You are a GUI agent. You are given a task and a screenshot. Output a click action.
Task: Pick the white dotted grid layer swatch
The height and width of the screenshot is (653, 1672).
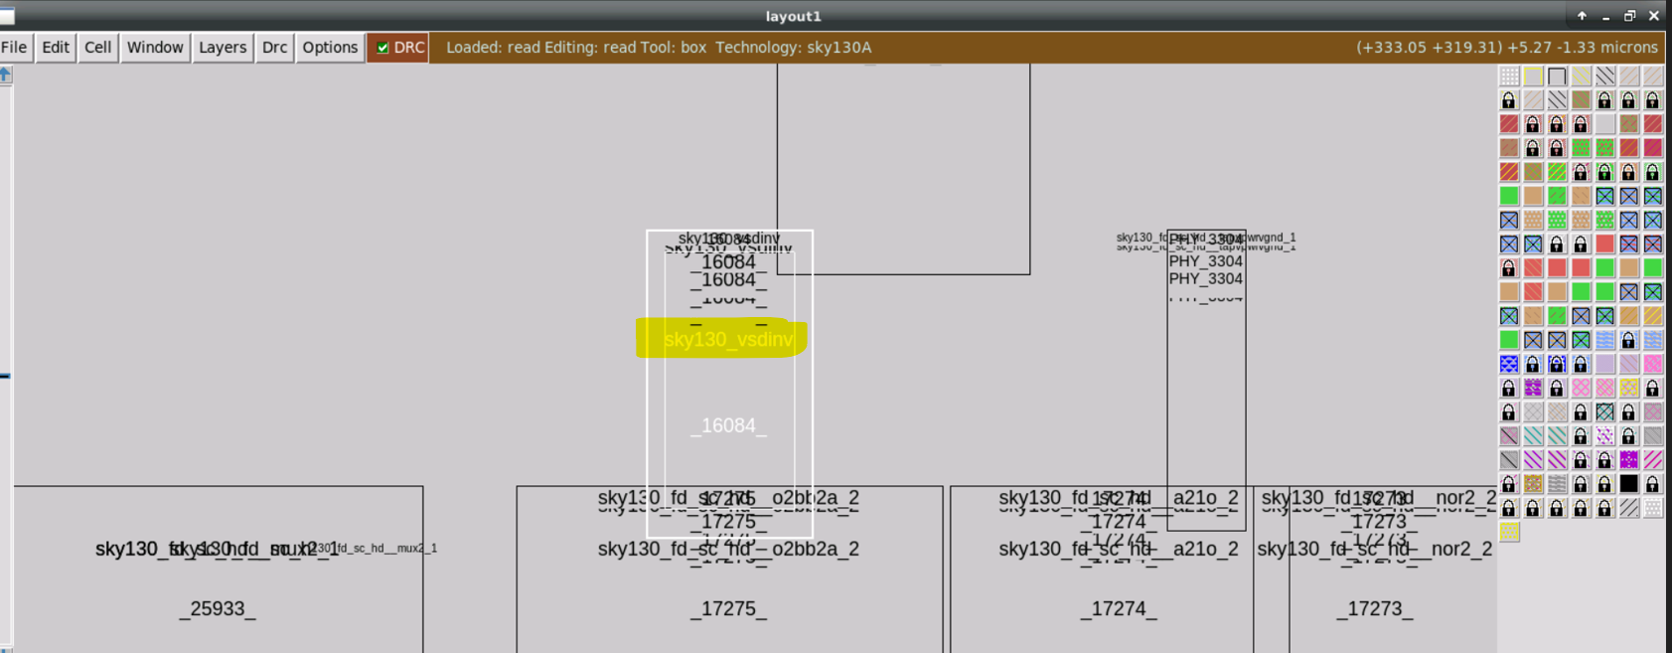tap(1509, 77)
